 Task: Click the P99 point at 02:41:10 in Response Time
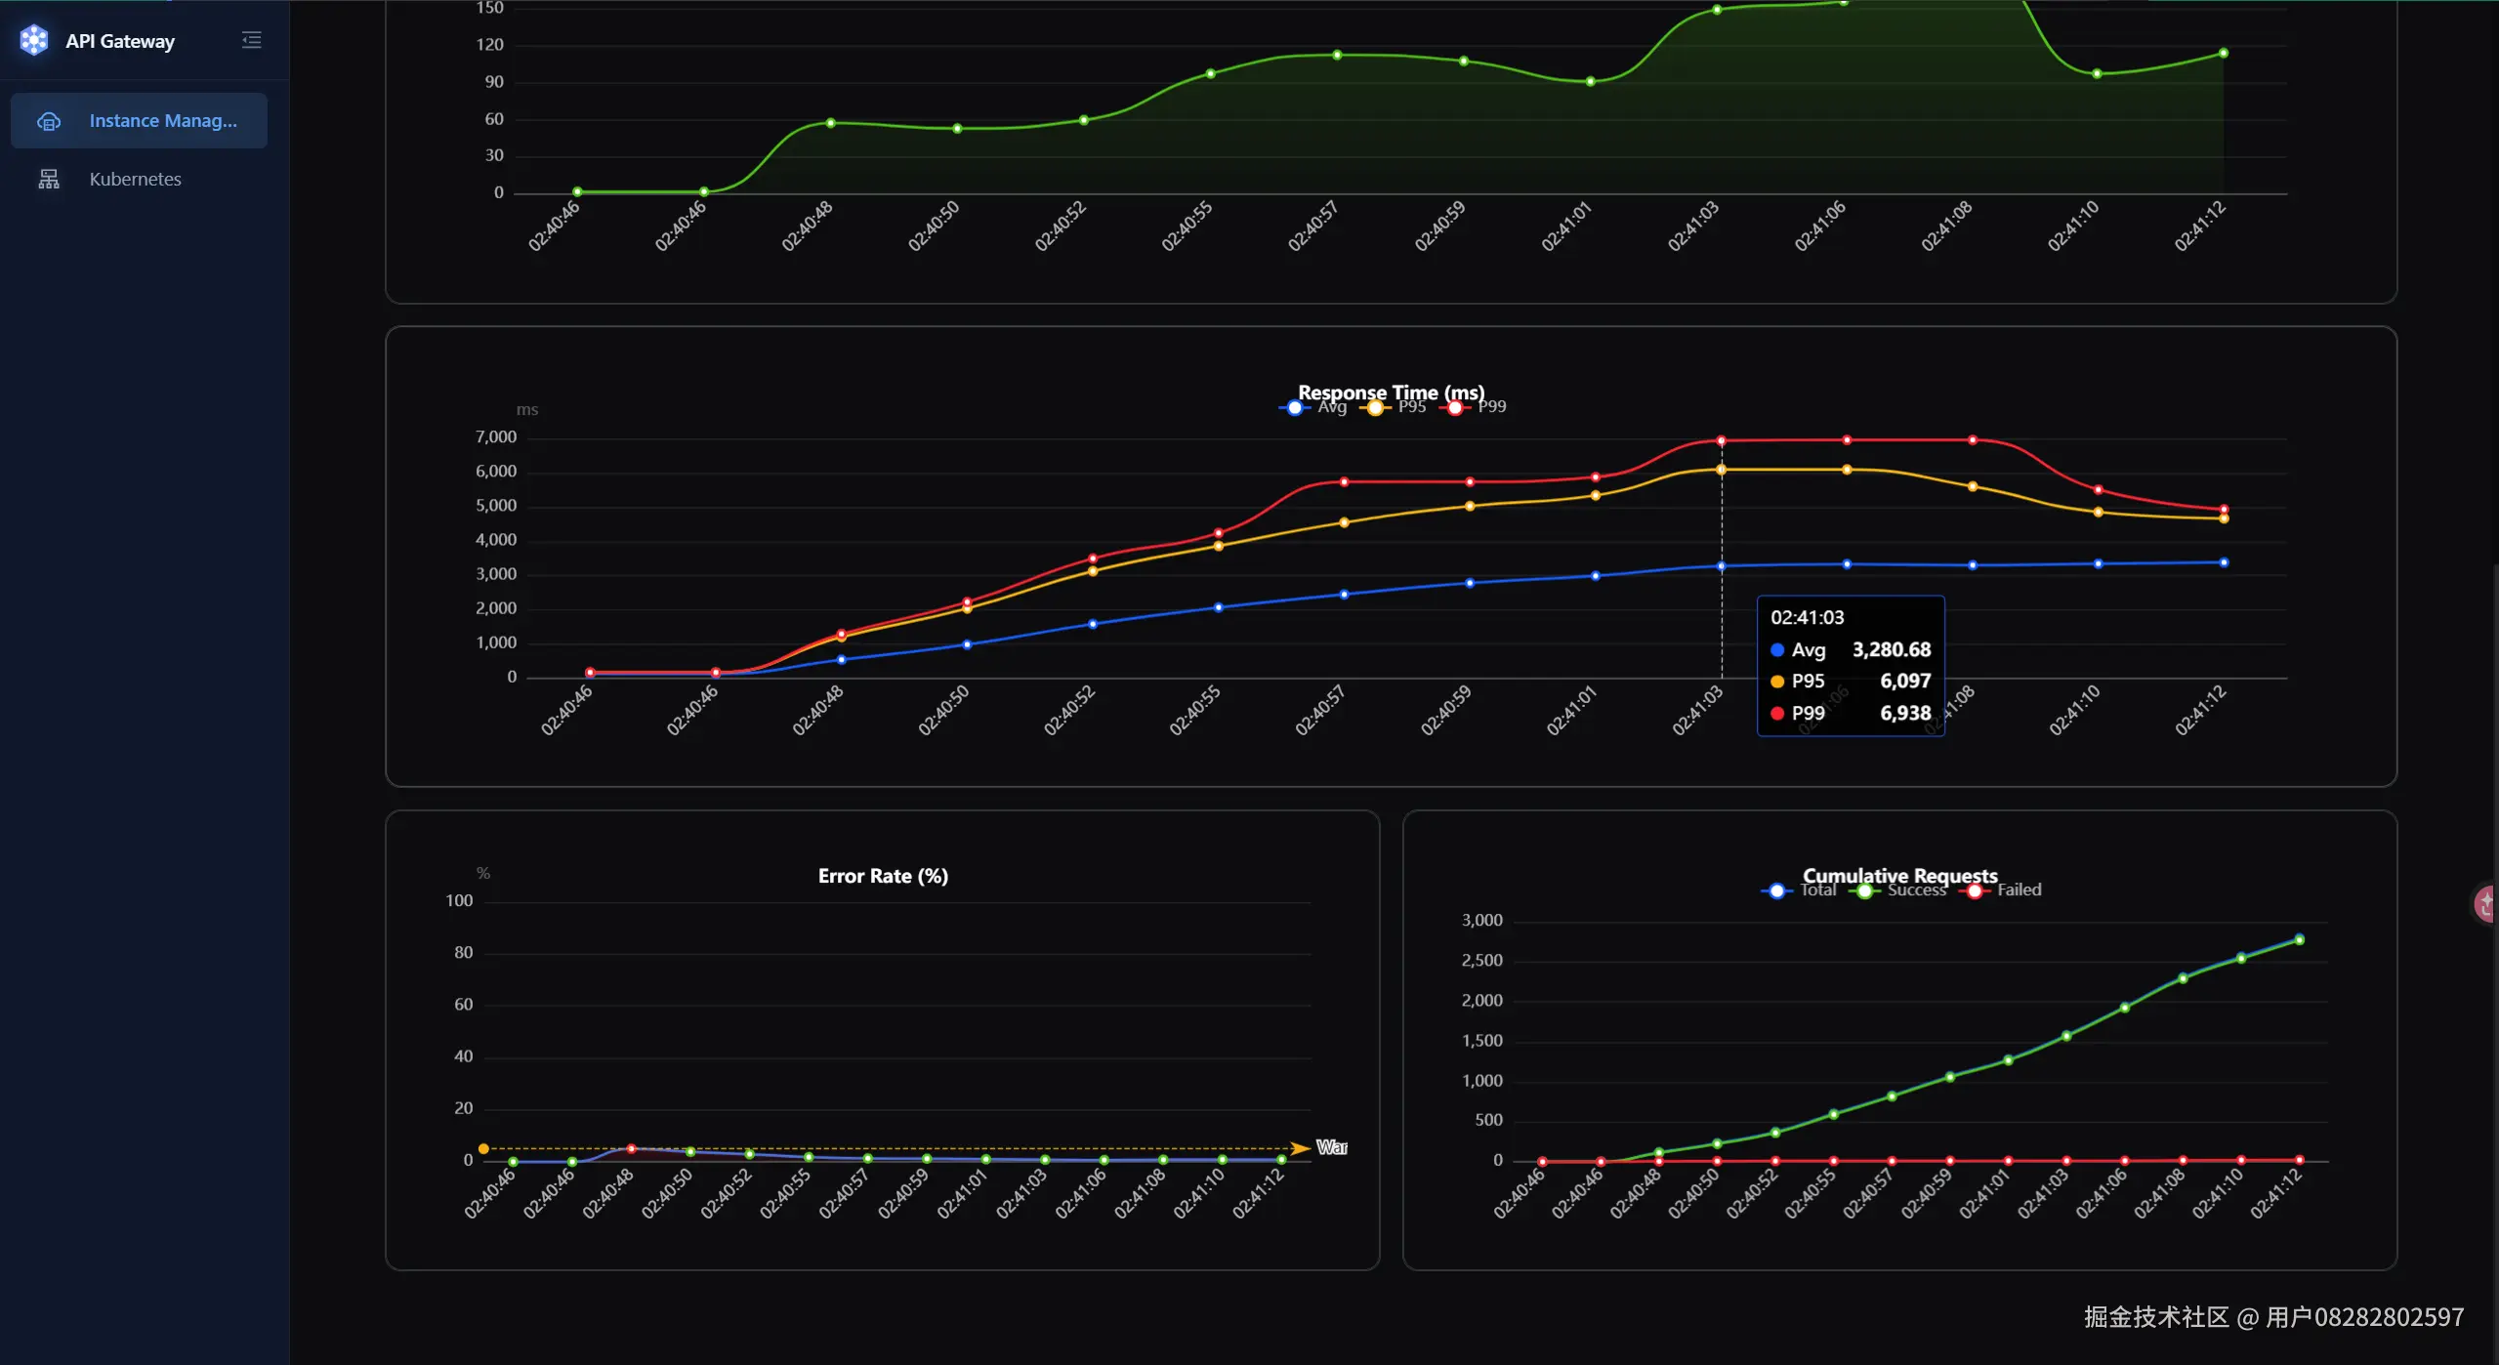2099,490
